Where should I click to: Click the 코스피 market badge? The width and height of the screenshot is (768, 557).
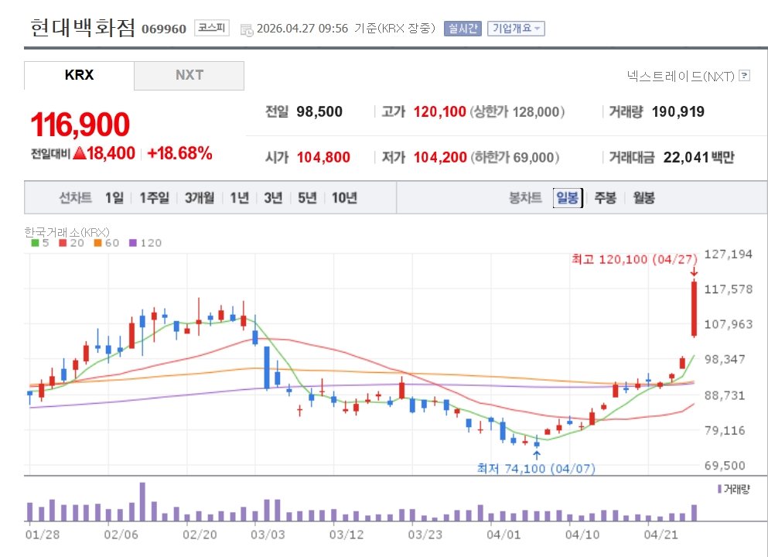click(212, 27)
